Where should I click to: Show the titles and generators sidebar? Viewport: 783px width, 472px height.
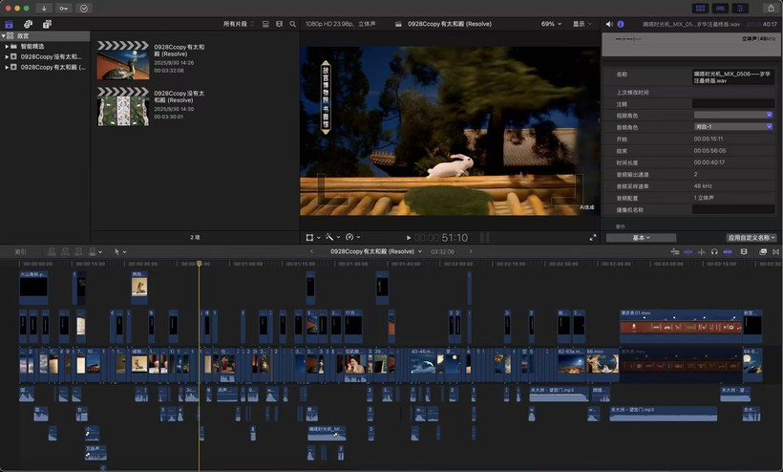46,24
